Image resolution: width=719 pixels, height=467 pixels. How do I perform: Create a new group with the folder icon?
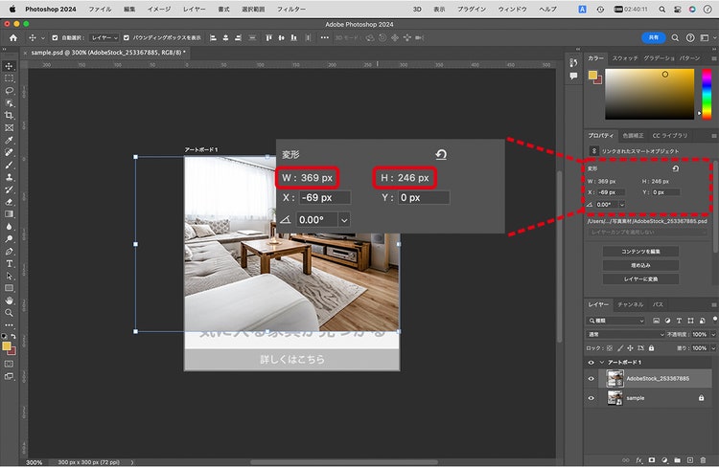pyautogui.click(x=677, y=460)
